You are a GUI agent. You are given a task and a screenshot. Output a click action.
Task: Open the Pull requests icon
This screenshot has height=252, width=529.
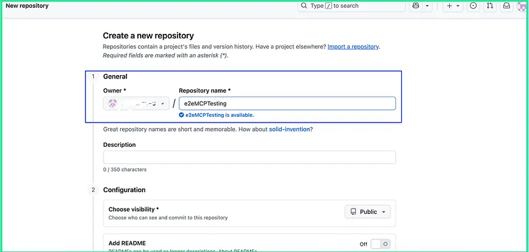click(x=490, y=6)
